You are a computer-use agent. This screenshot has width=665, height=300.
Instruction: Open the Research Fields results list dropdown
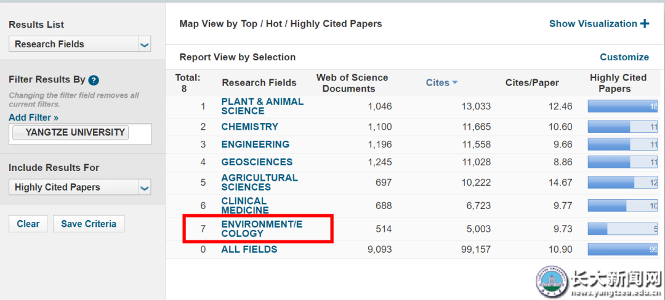pos(144,44)
